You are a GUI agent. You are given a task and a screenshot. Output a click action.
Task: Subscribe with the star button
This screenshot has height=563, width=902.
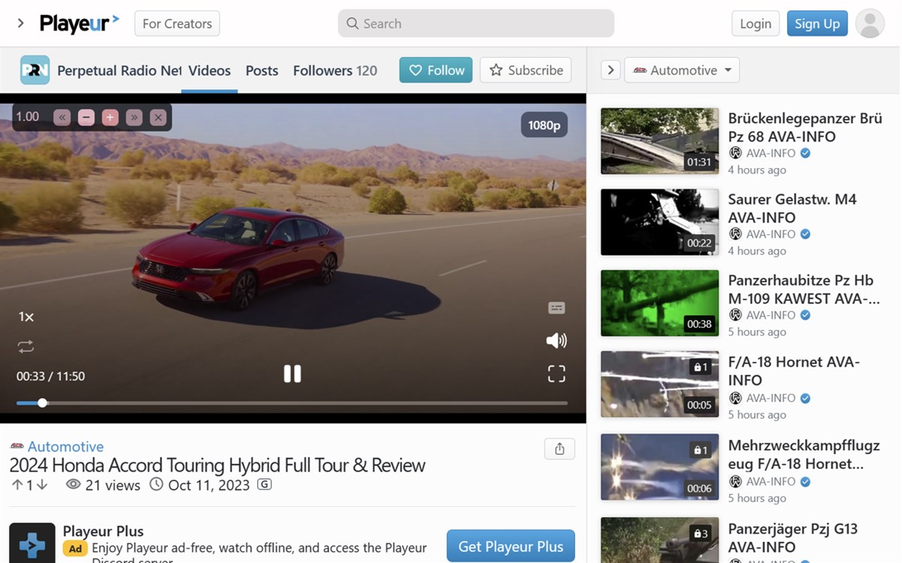pos(525,70)
